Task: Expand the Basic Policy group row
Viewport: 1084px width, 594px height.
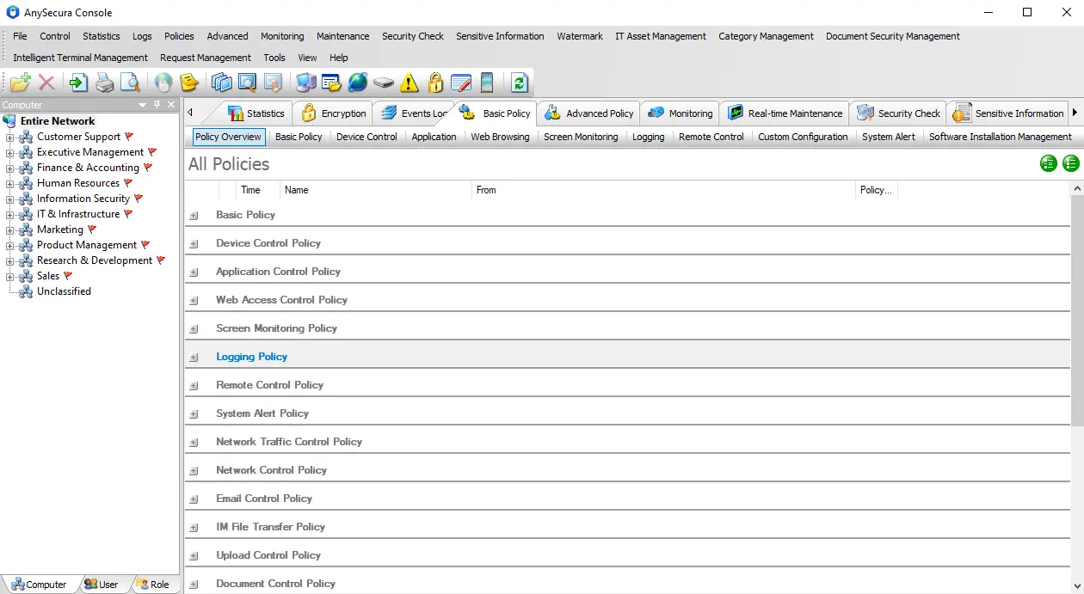Action: [x=194, y=216]
